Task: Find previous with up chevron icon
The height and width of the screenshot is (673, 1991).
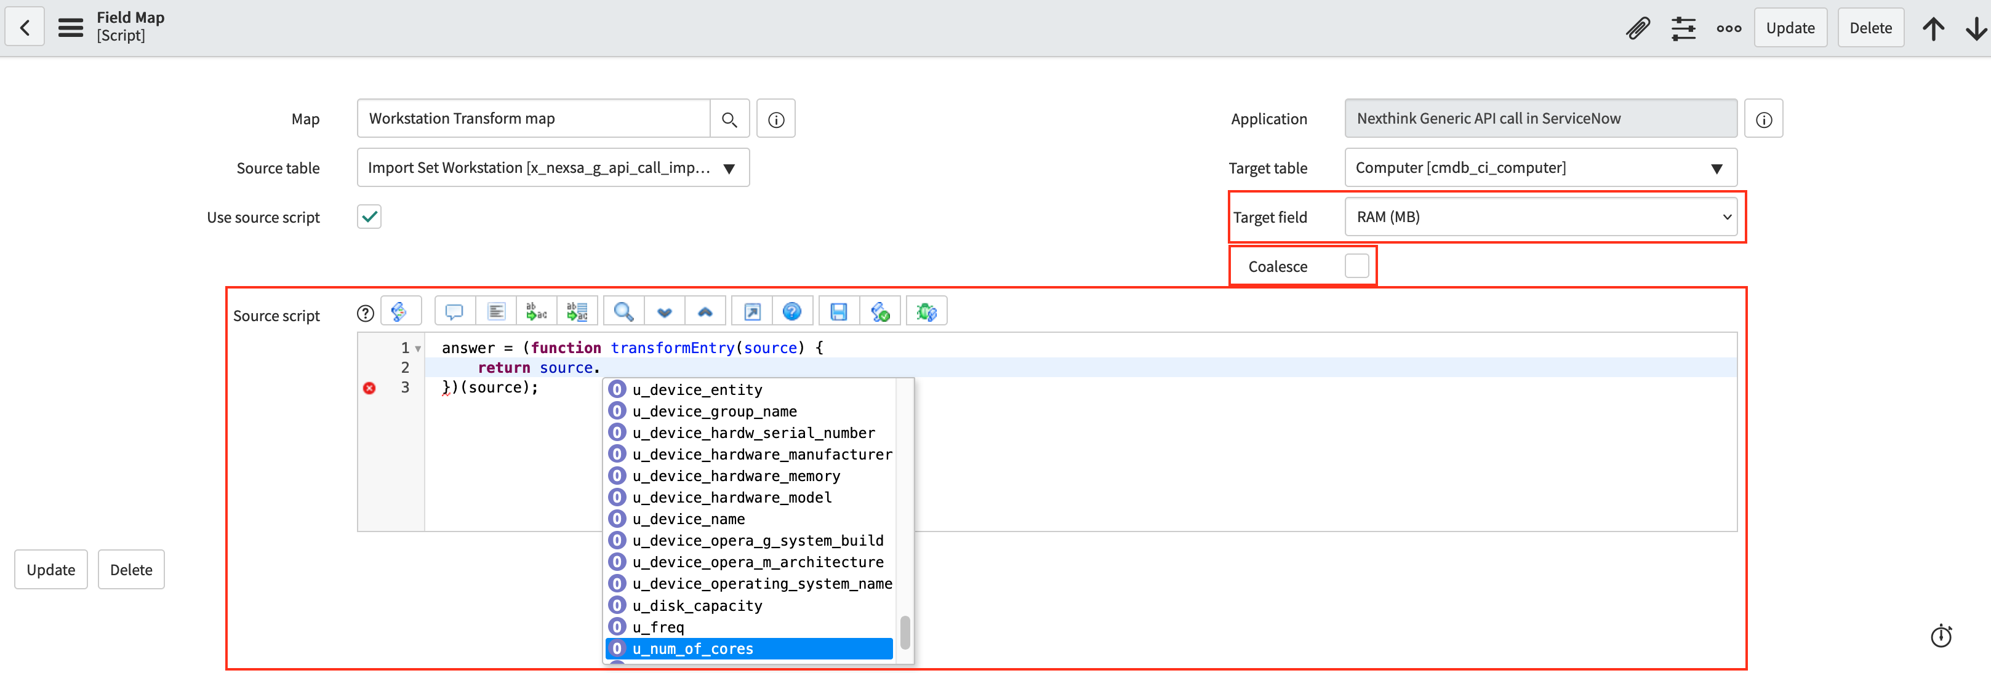Action: (705, 311)
